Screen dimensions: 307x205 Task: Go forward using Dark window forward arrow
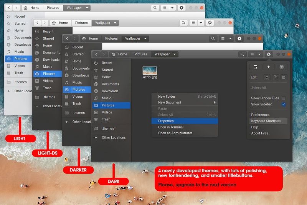coord(104,54)
